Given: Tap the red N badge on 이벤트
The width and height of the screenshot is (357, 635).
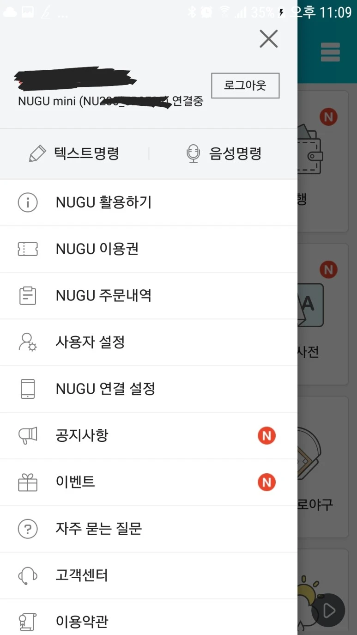Looking at the screenshot, I should 266,482.
